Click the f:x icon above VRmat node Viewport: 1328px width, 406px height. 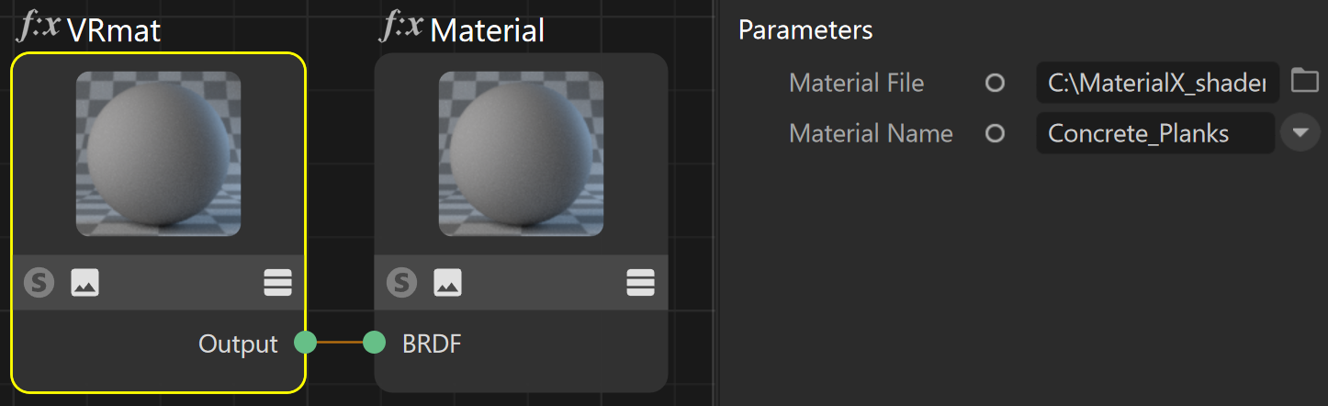pyautogui.click(x=39, y=28)
